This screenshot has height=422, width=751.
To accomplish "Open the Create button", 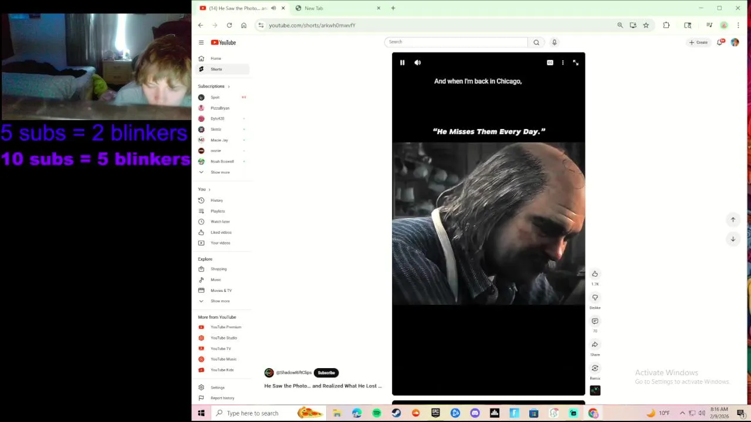I will pos(699,42).
